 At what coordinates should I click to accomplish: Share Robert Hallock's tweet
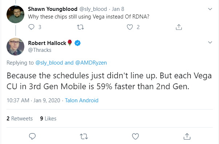pos(187,136)
